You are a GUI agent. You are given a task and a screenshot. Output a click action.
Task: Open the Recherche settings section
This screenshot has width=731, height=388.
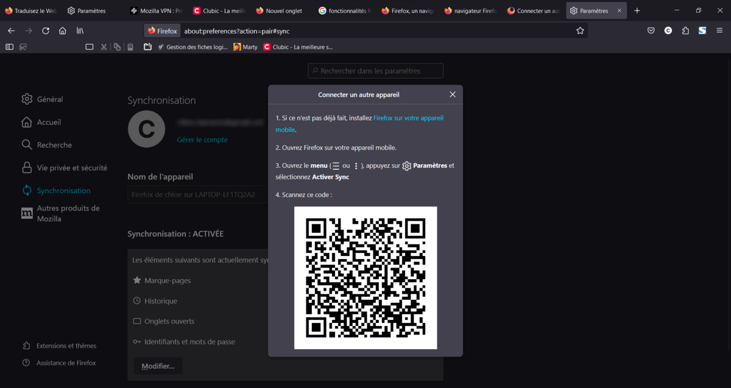tap(46, 145)
